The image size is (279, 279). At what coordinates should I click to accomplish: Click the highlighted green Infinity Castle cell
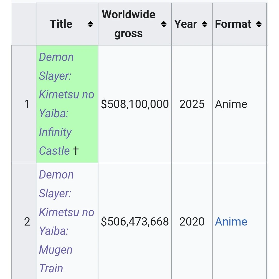pos(67,103)
